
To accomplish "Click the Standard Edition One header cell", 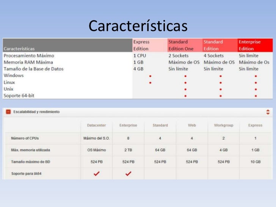I will (185, 45).
